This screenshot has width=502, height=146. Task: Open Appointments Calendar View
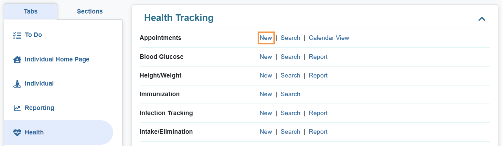[329, 38]
